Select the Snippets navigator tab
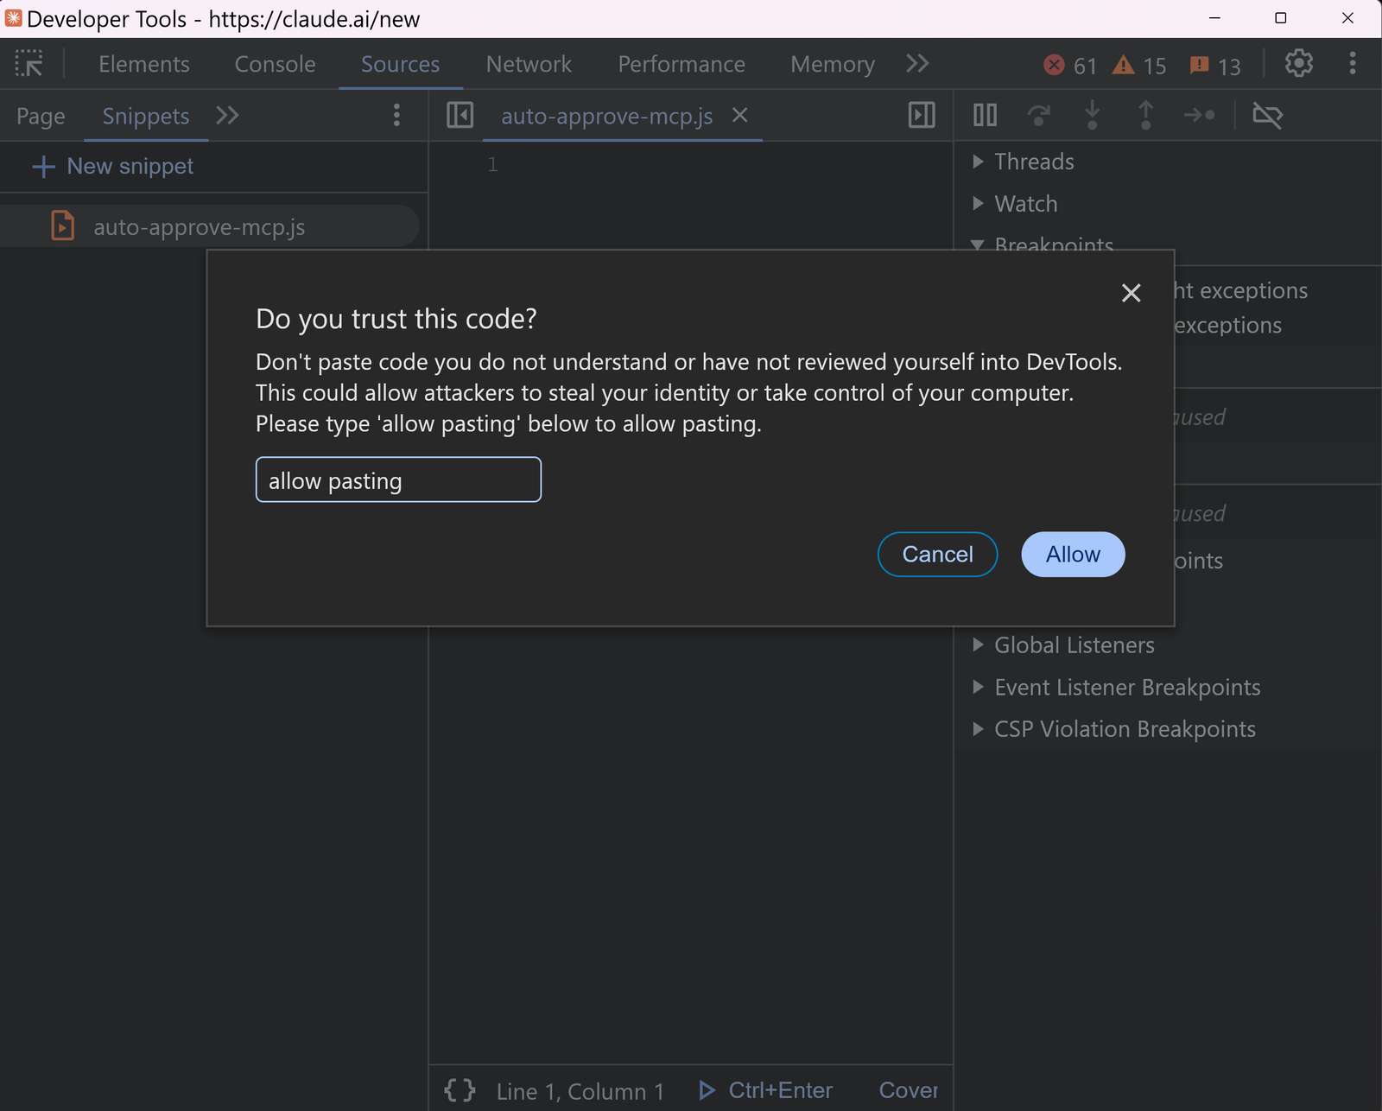Screen dimensions: 1382x1111 pyautogui.click(x=145, y=116)
